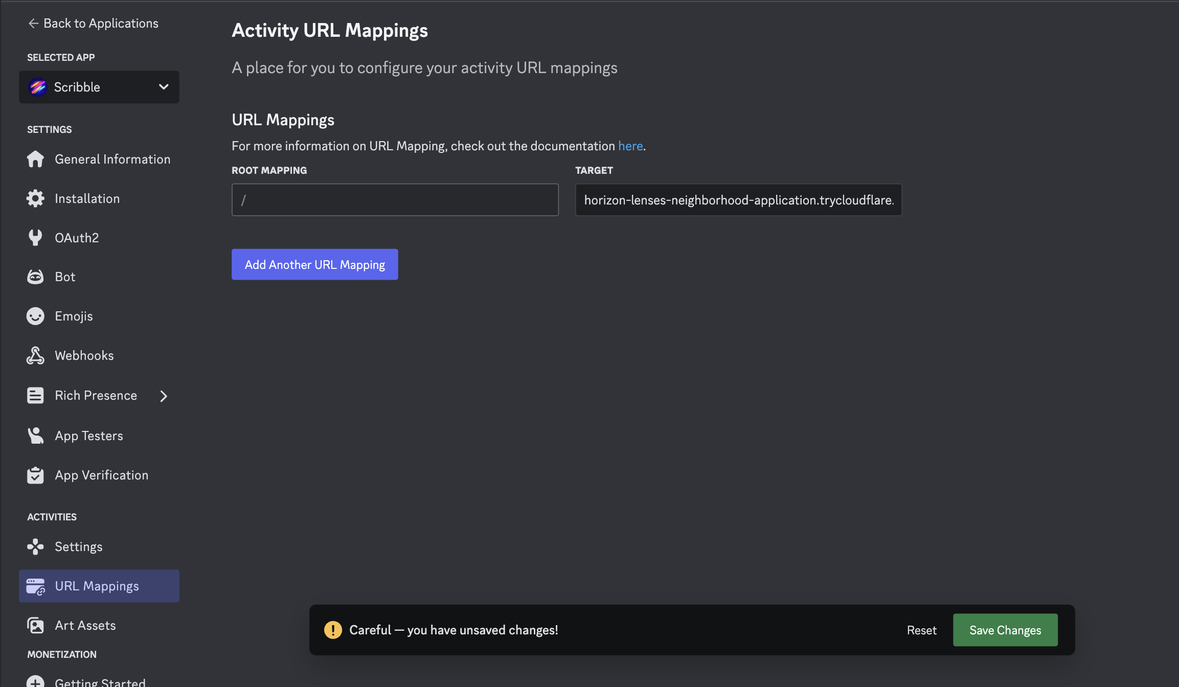
Task: Click the person icon for App Testers
Action: coord(35,436)
